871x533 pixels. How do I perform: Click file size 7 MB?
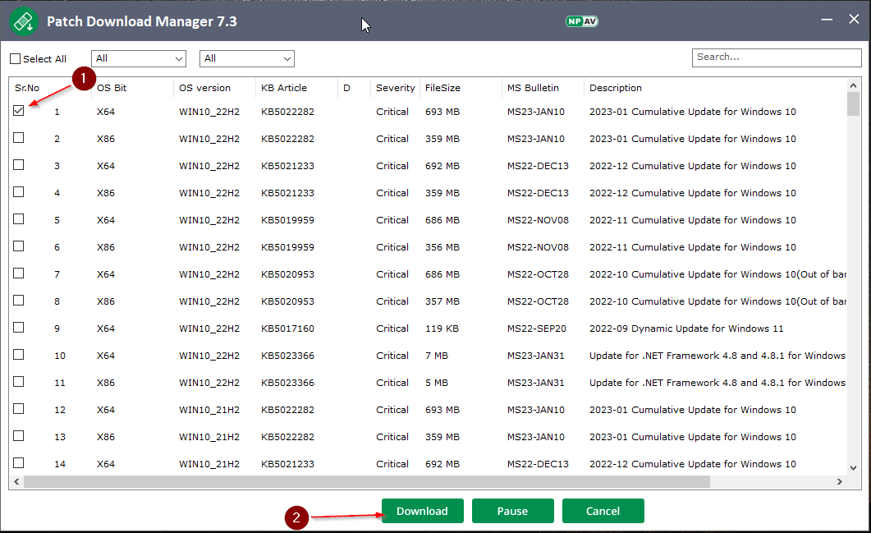point(437,356)
